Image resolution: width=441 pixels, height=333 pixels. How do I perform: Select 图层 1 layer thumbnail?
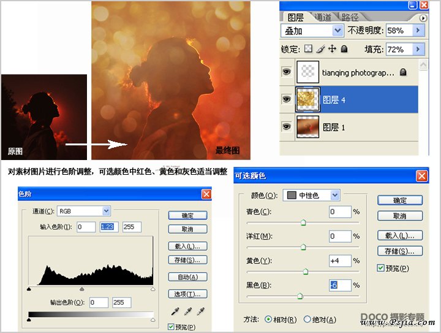click(307, 127)
